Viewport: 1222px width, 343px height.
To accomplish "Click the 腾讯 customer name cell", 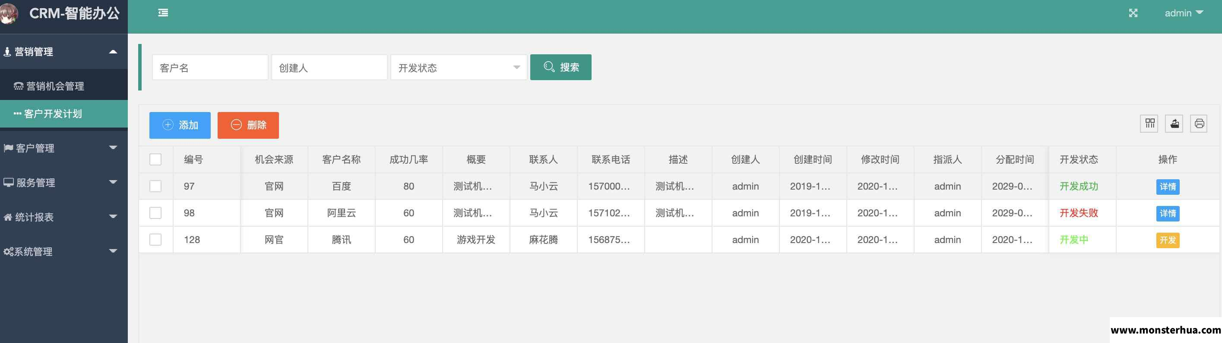I will coord(341,240).
